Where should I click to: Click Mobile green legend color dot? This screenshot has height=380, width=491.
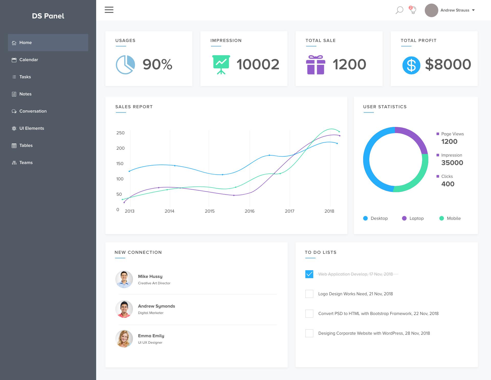[x=442, y=218]
